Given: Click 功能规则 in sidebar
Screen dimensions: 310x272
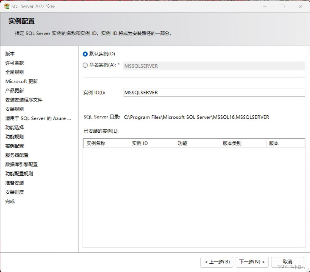Looking at the screenshot, I should tap(14, 137).
